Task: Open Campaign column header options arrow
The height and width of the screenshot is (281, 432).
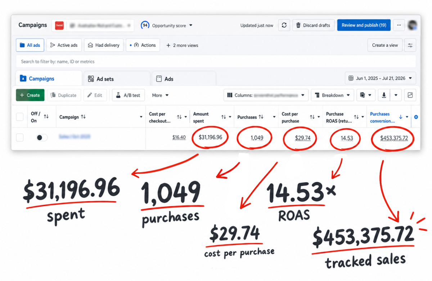Action: [141, 117]
